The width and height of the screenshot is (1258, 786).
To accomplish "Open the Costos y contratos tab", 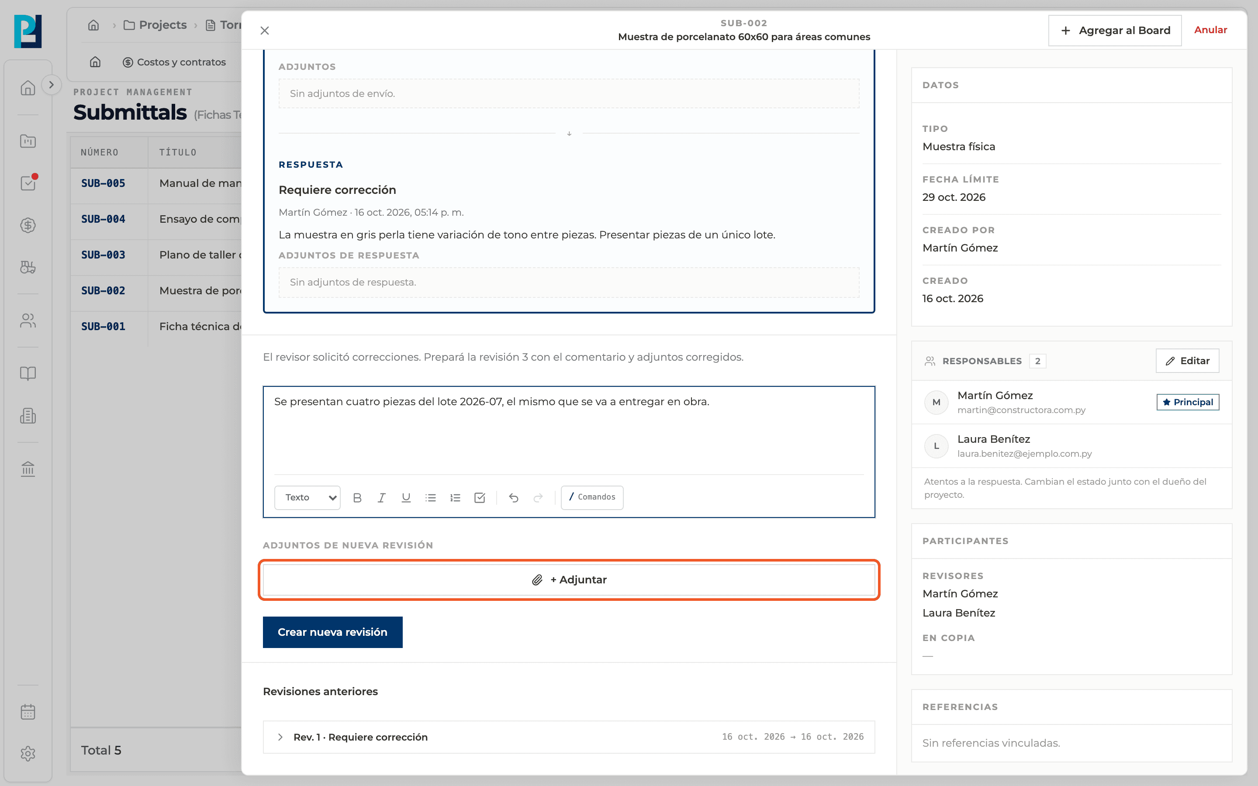I will [174, 62].
